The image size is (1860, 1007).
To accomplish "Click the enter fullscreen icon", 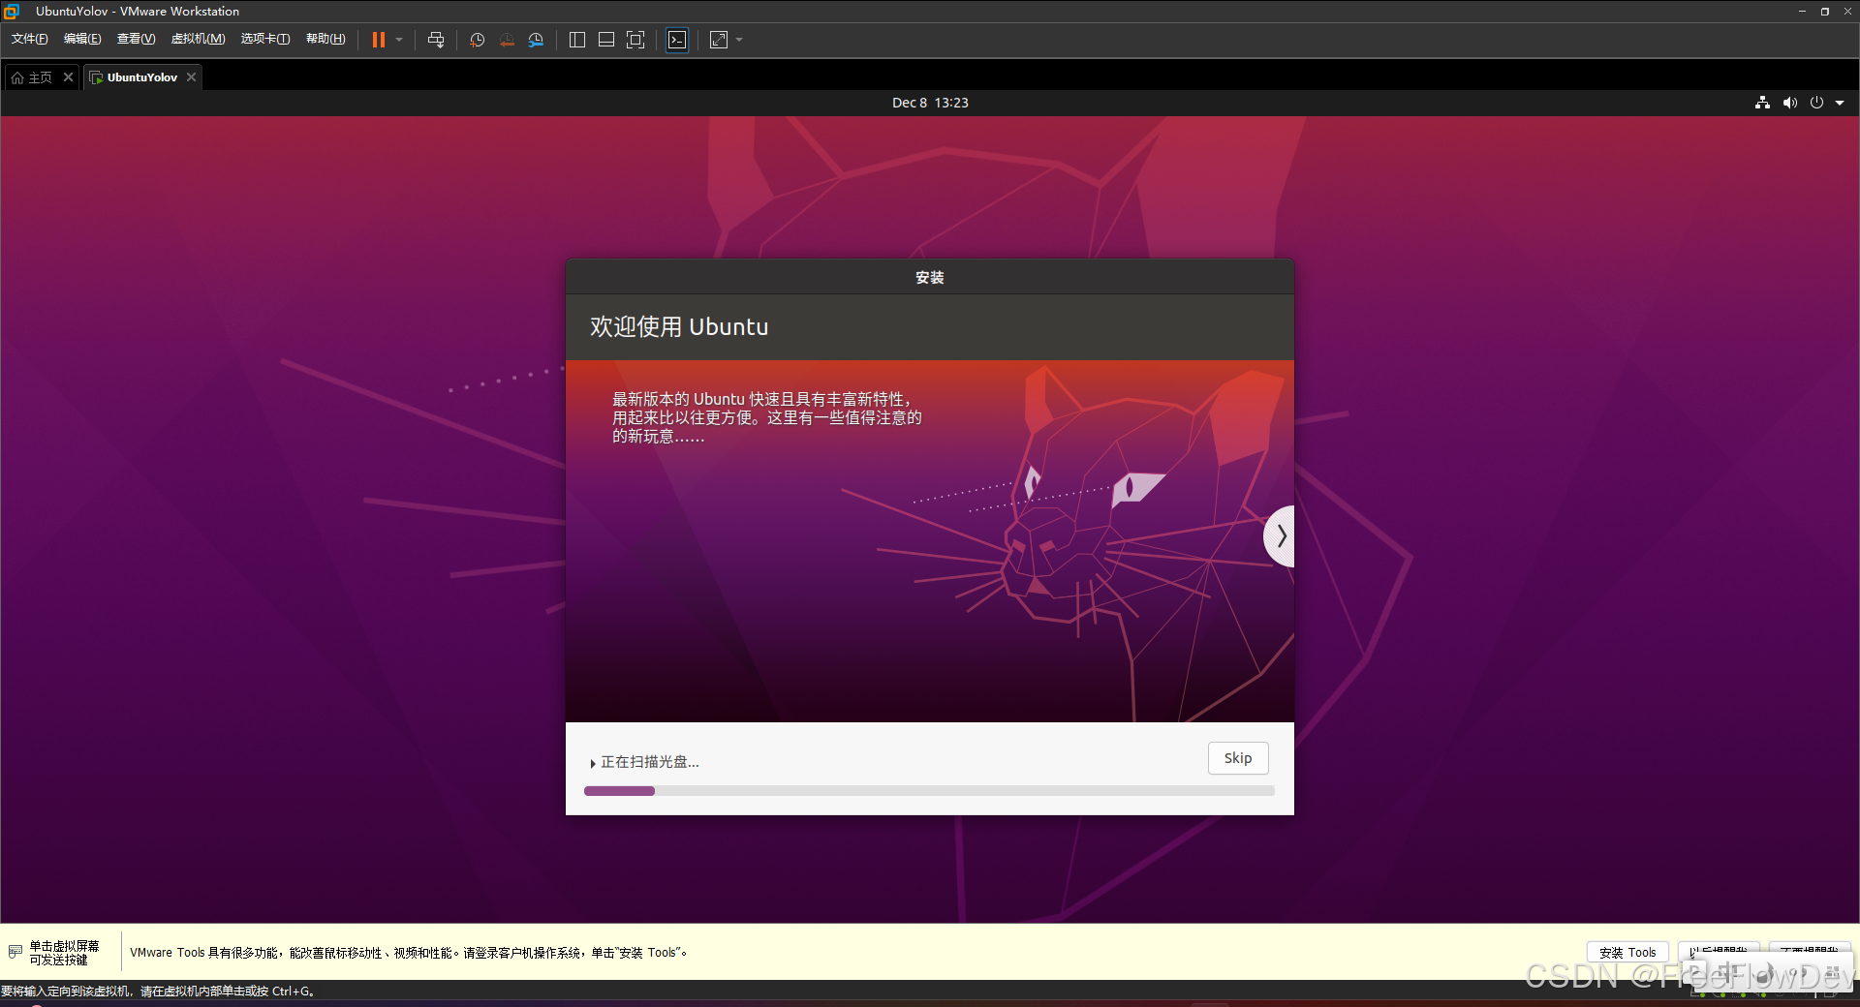I will (635, 40).
